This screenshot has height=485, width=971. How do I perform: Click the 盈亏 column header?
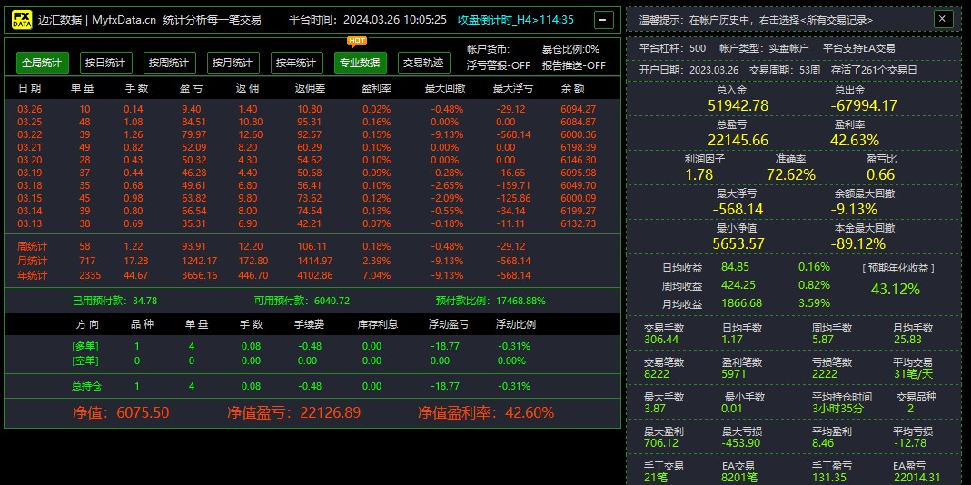192,89
